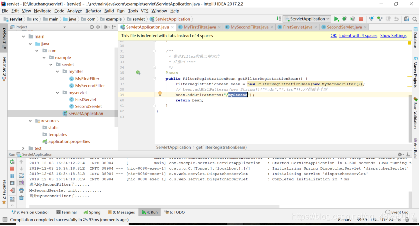This screenshot has width=420, height=226.
Task: Click Indent with 4 spaces link
Action: 358,35
